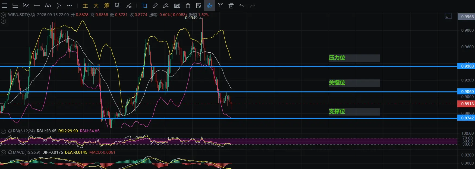The image size is (475, 169).
Task: Undo the last drawing action
Action: 242,5
